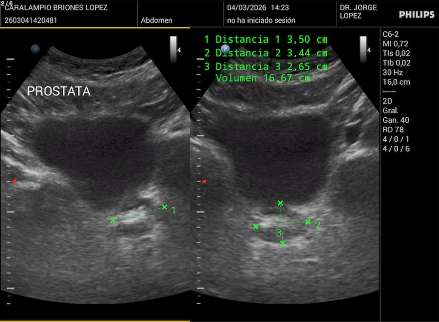Select top caliper cross of distance 3
This screenshot has height=322, width=439.
(x=280, y=203)
